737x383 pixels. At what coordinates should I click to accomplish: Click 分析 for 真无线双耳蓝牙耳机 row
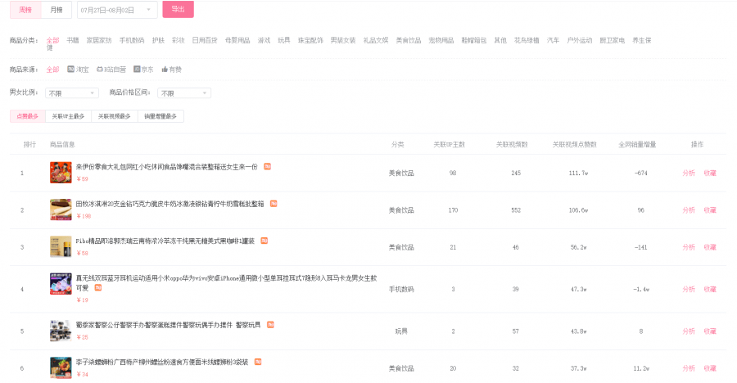[689, 289]
